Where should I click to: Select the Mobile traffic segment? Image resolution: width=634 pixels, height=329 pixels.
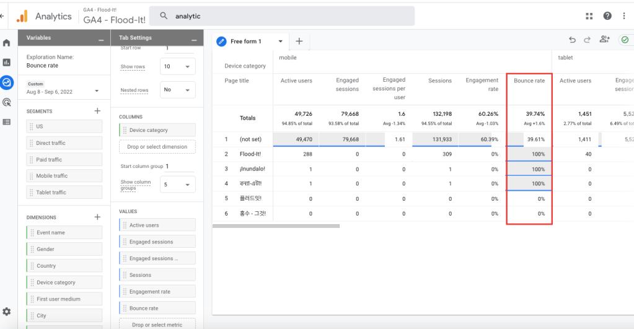click(64, 176)
